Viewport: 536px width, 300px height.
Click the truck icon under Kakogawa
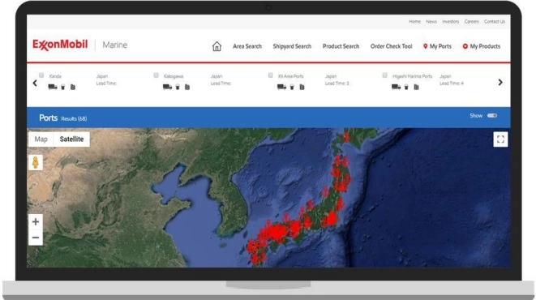167,87
